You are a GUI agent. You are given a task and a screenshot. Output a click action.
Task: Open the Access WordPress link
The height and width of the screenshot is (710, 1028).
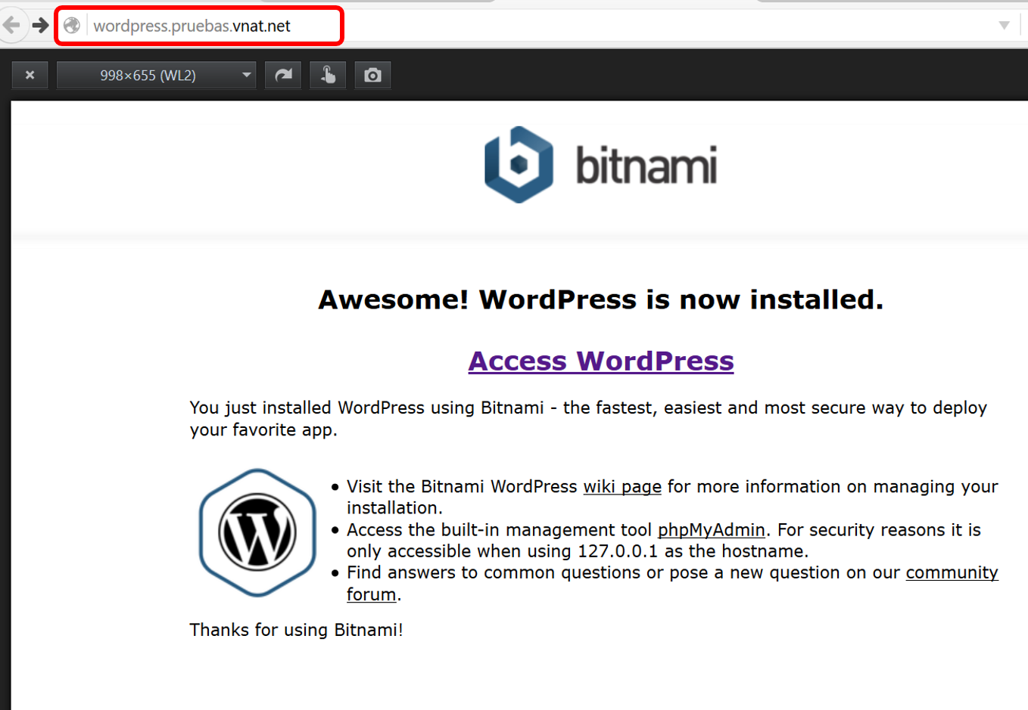pos(601,361)
